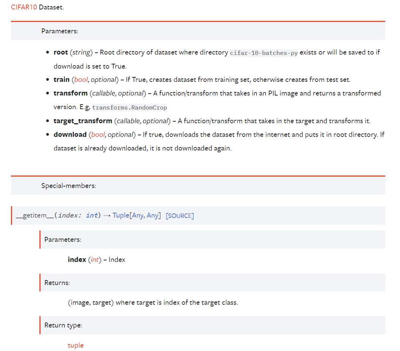This screenshot has height=351, width=400.
Task: Click the bold root parameter name
Action: point(61,52)
